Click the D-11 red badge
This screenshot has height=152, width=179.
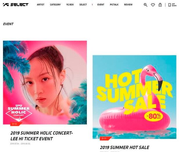pos(105,138)
